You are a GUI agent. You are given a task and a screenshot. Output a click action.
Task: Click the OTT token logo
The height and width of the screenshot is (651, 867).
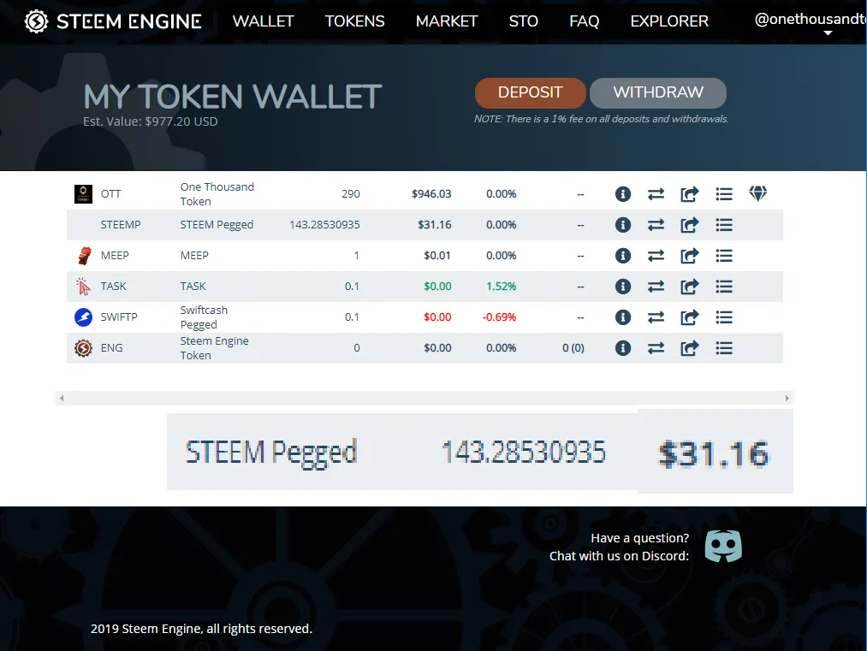(x=84, y=194)
